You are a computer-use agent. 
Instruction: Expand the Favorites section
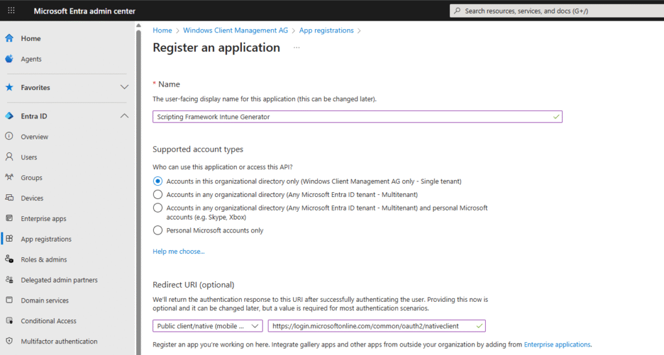tap(124, 87)
